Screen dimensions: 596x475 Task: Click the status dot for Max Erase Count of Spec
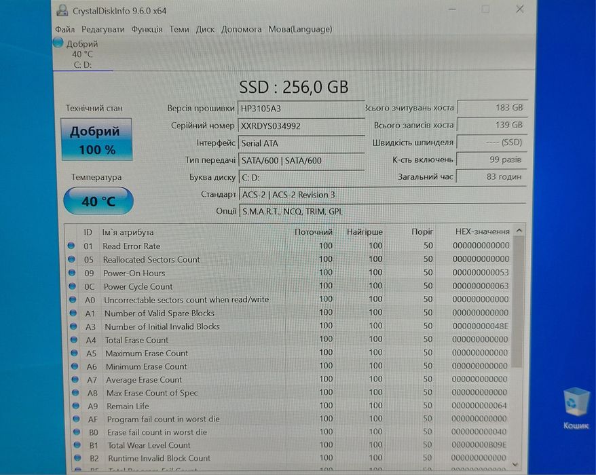coord(75,392)
